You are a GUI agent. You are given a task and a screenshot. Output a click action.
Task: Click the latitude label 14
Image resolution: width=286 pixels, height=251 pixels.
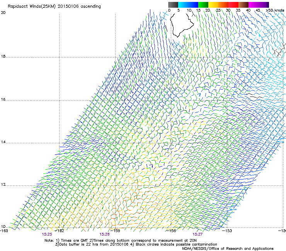tap(3, 142)
